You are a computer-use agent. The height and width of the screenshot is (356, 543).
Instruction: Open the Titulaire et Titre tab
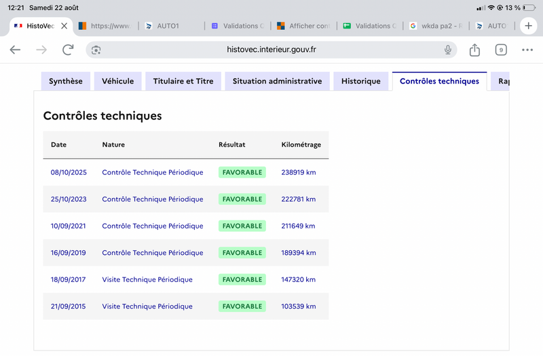[x=183, y=81]
